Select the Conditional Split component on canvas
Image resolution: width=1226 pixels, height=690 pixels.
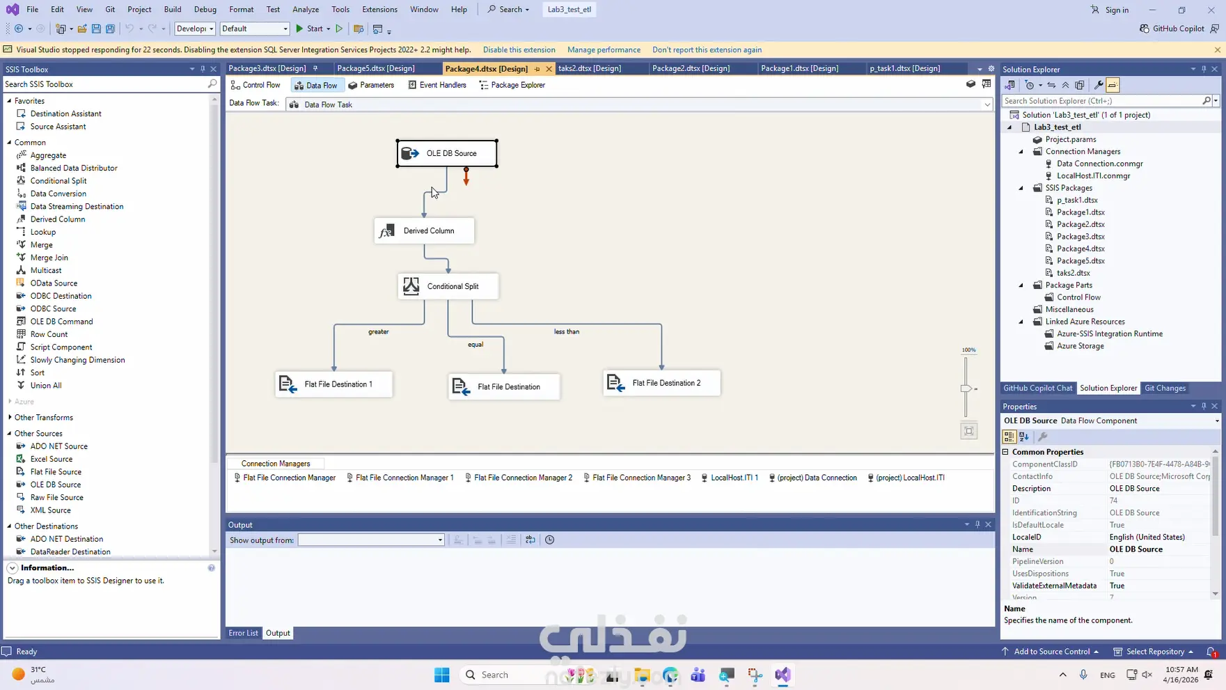(x=448, y=286)
